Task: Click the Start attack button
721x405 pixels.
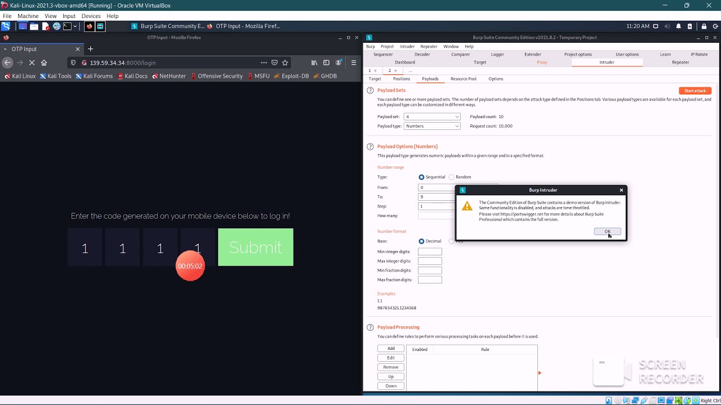Action: pos(695,91)
